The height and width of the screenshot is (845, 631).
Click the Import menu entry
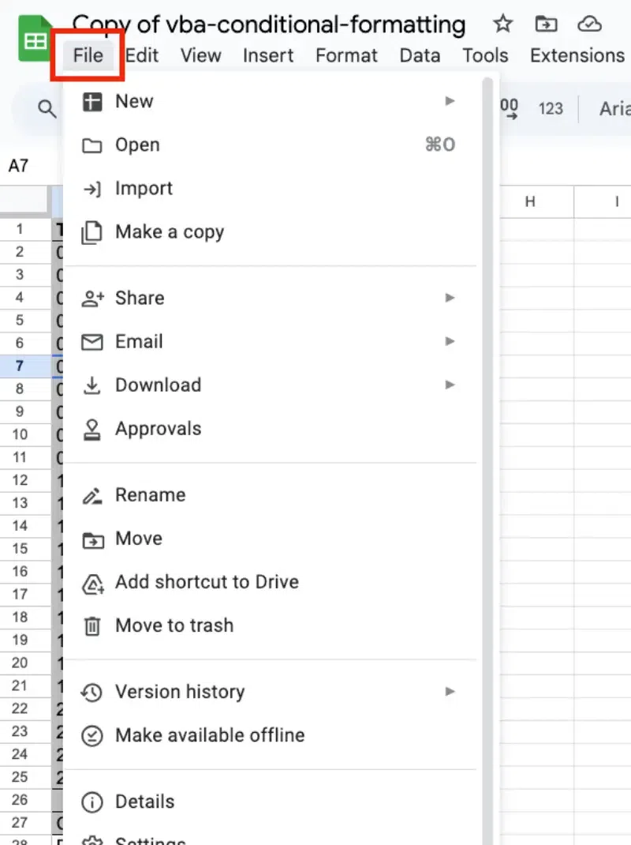coord(144,189)
